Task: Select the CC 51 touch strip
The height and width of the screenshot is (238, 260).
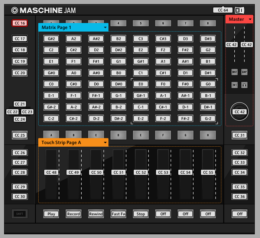Action: [x=118, y=172]
